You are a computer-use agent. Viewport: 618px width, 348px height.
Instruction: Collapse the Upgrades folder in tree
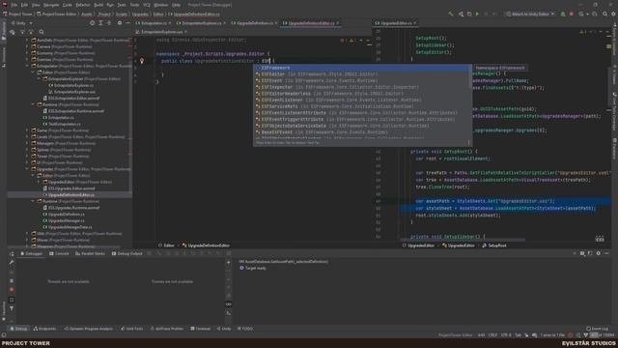[27, 169]
